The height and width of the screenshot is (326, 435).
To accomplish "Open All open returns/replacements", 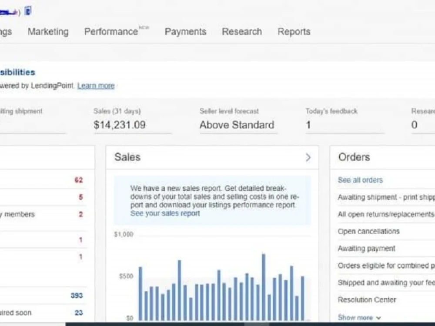I will [386, 214].
